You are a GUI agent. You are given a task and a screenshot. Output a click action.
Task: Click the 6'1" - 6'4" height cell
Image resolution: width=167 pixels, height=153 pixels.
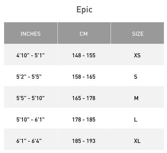pyautogui.click(x=31, y=139)
